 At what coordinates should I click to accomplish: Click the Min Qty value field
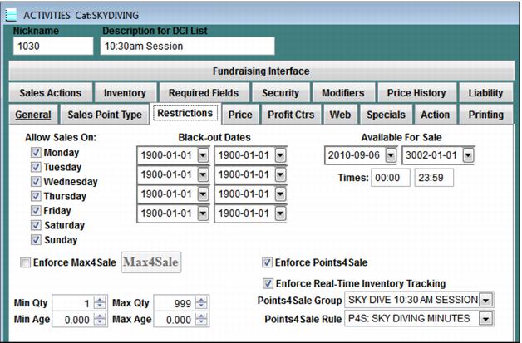[x=73, y=303]
